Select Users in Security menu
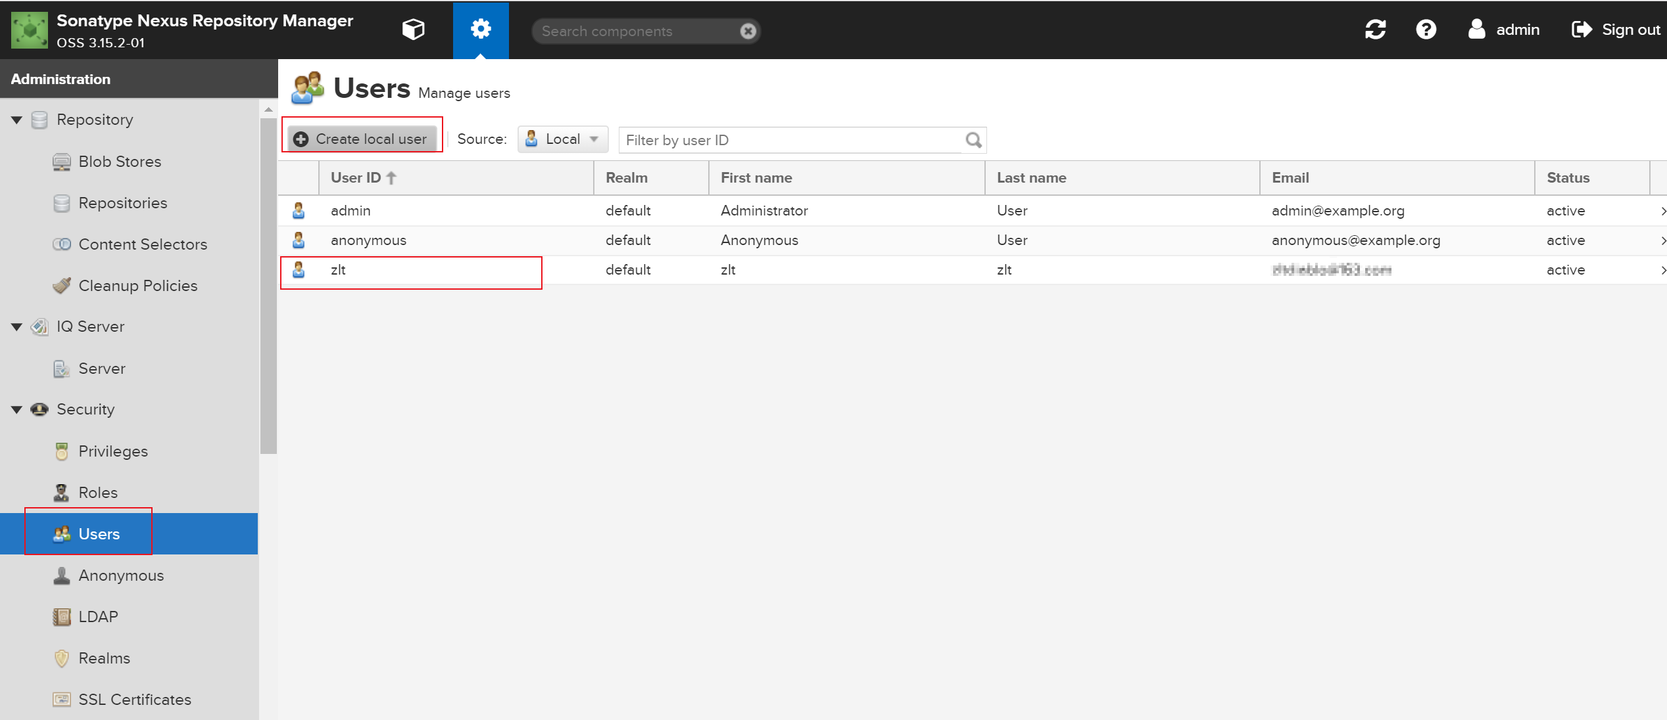1667x720 pixels. (x=129, y=534)
